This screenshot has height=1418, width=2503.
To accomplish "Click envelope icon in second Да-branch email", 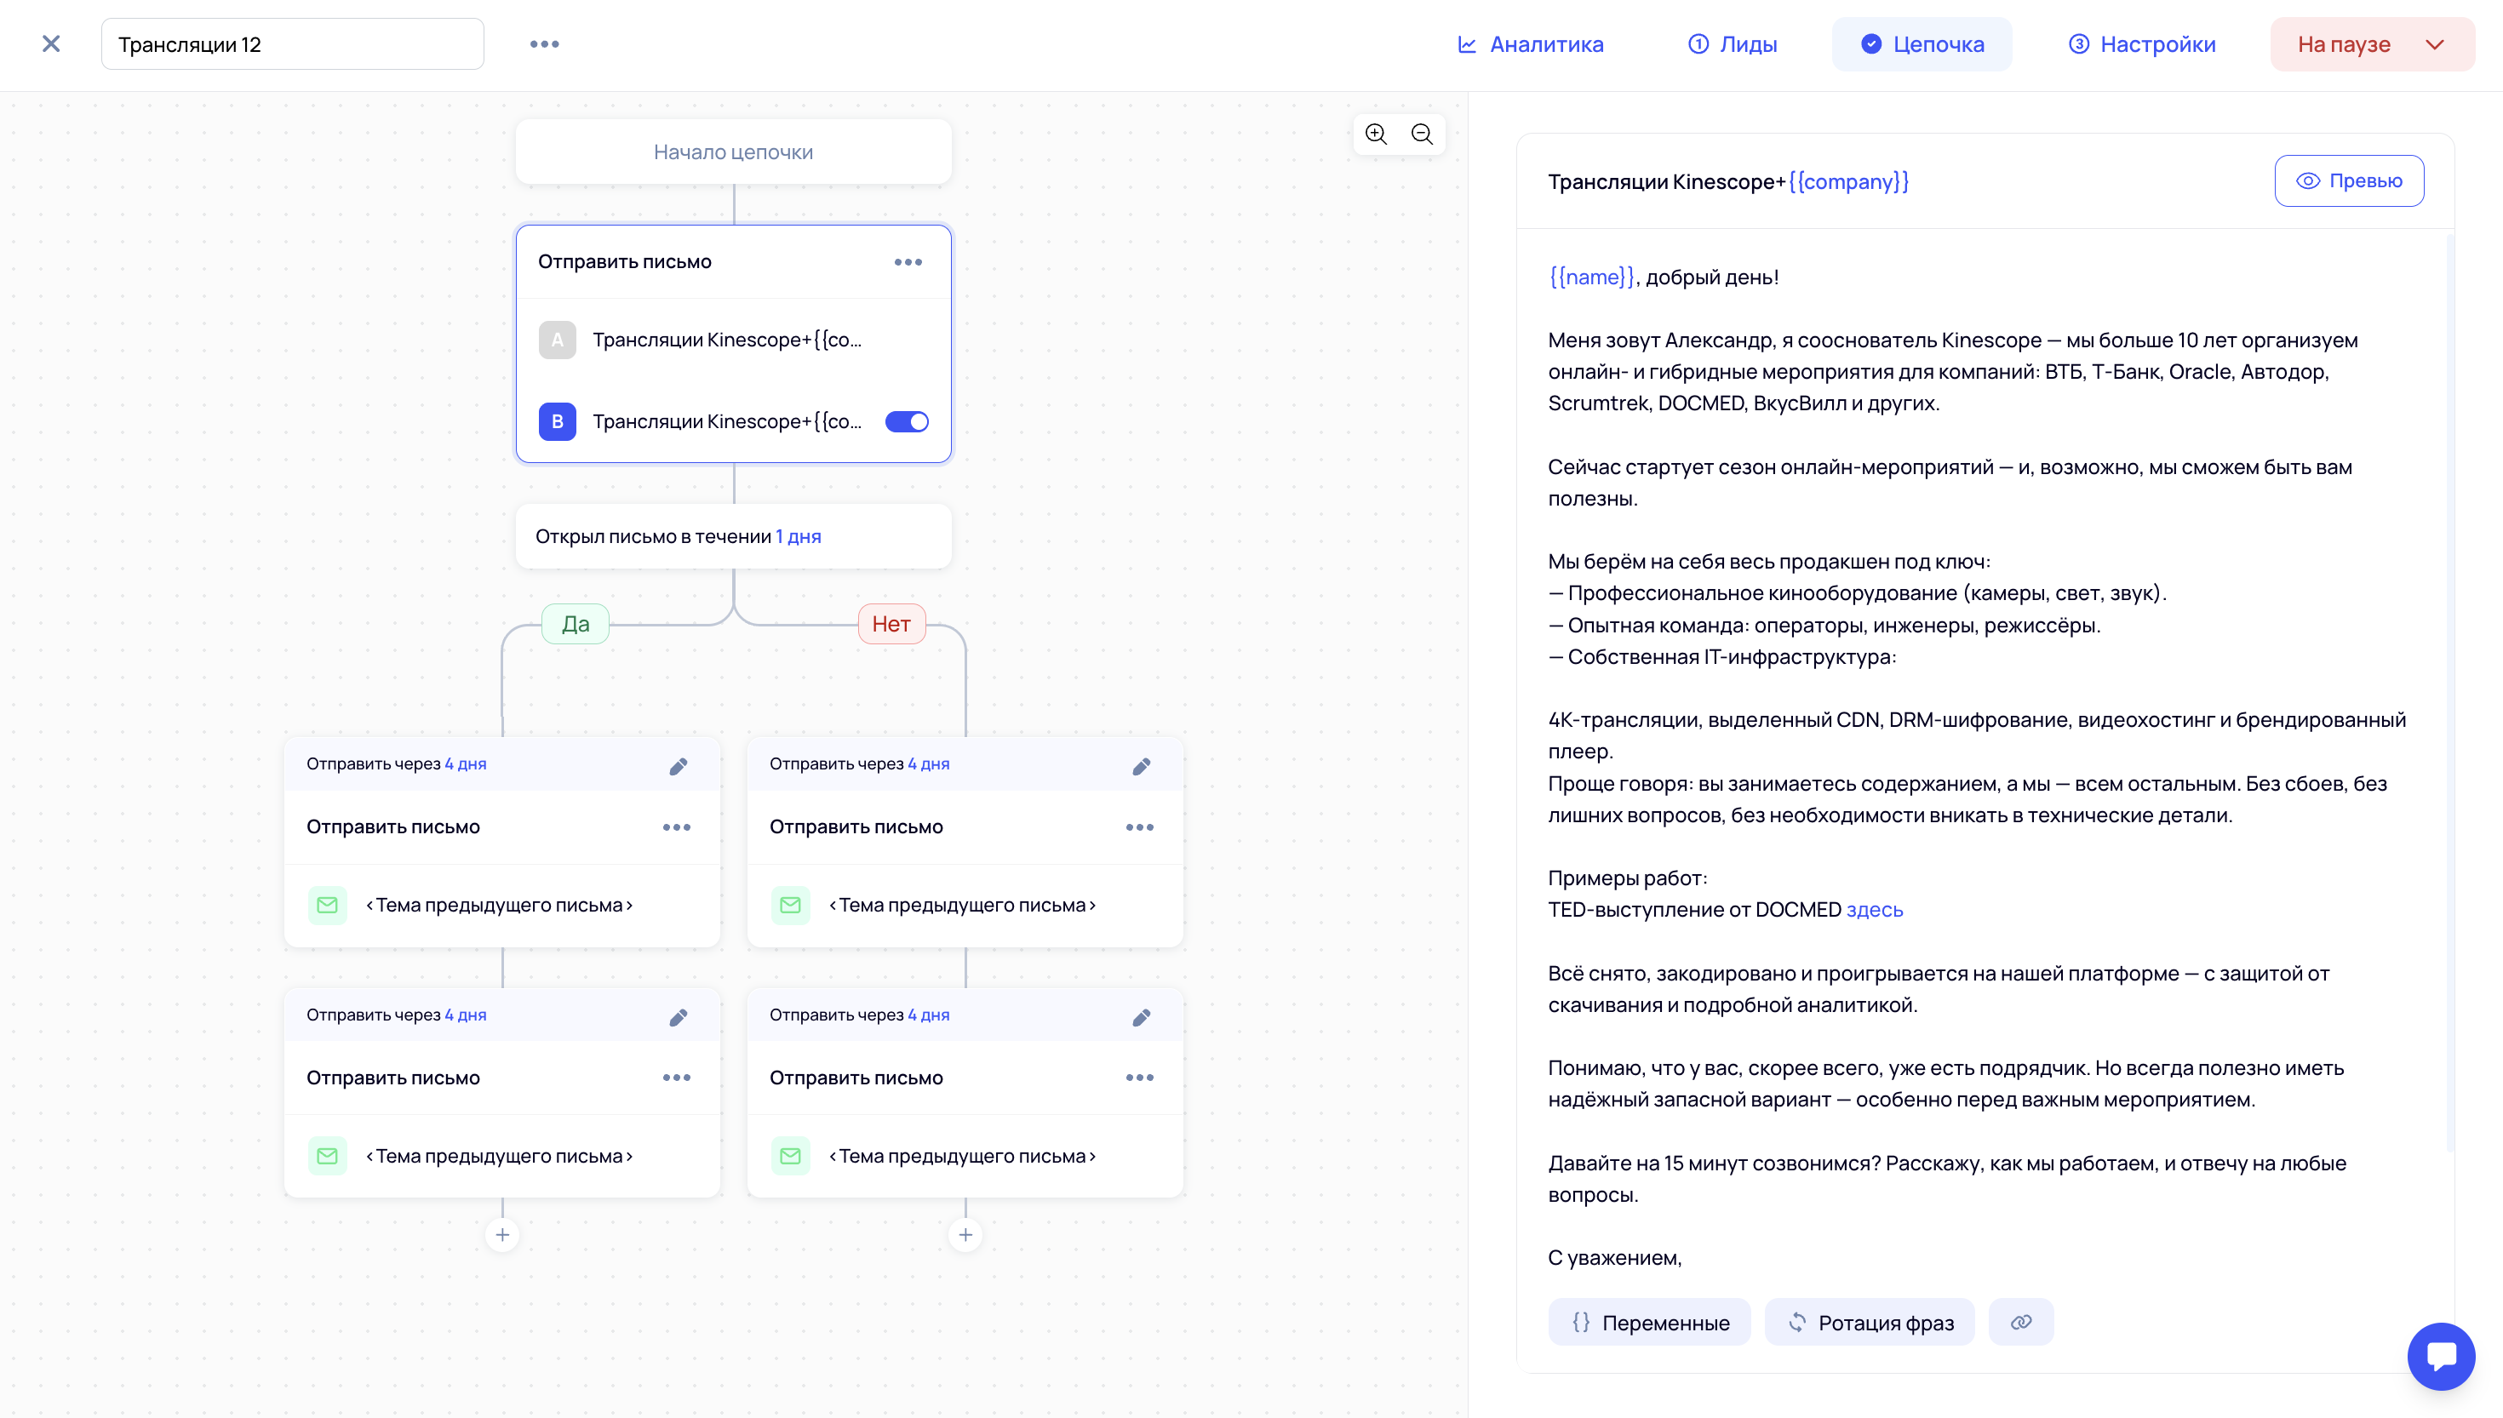I will pos(327,1156).
